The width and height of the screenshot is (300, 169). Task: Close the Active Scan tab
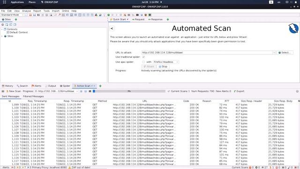(x=94, y=86)
